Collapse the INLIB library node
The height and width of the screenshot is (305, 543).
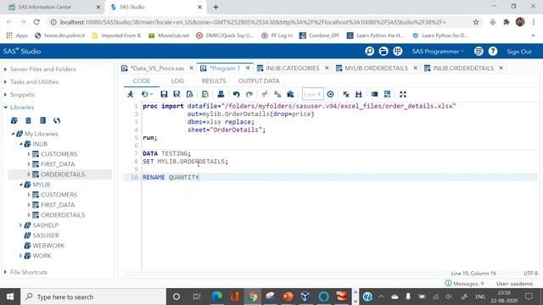pos(20,144)
